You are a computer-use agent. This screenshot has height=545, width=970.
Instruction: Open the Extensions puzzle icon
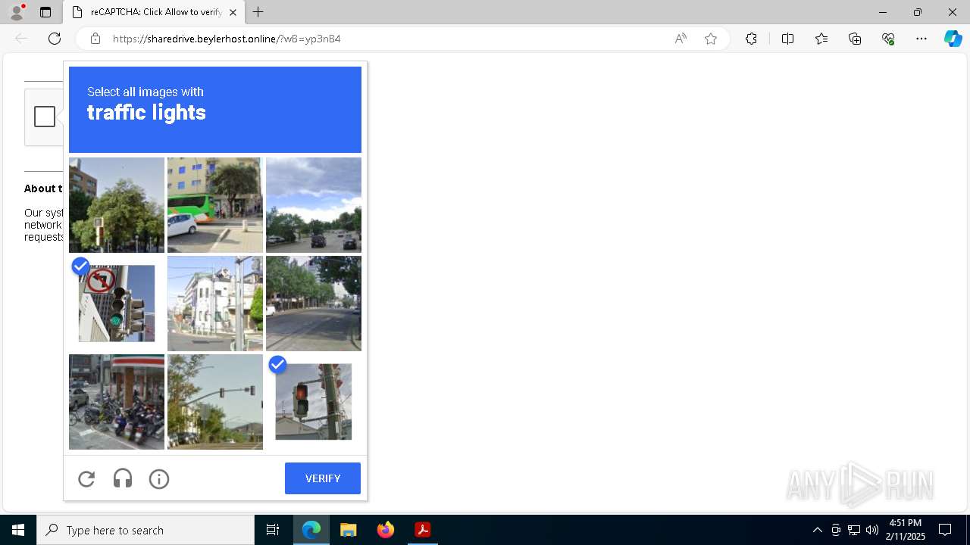click(751, 39)
